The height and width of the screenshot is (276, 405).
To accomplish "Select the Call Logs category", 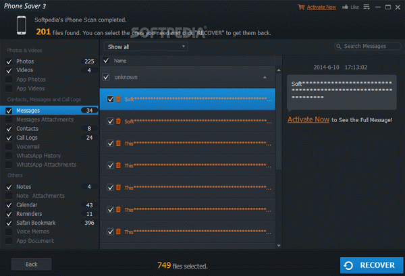I will pyautogui.click(x=27, y=138).
